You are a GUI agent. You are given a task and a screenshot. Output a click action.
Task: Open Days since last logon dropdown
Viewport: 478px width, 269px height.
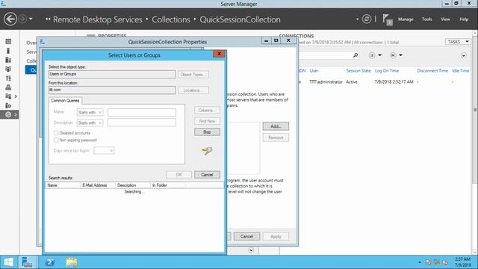pos(104,151)
